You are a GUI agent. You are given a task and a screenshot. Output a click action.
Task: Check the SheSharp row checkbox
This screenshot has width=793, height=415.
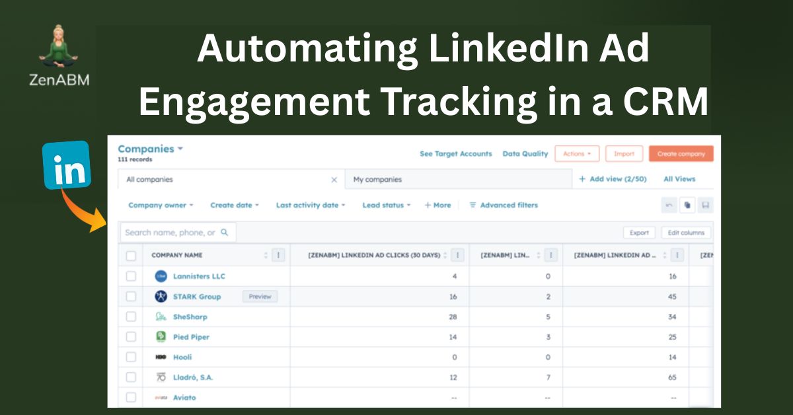131,317
